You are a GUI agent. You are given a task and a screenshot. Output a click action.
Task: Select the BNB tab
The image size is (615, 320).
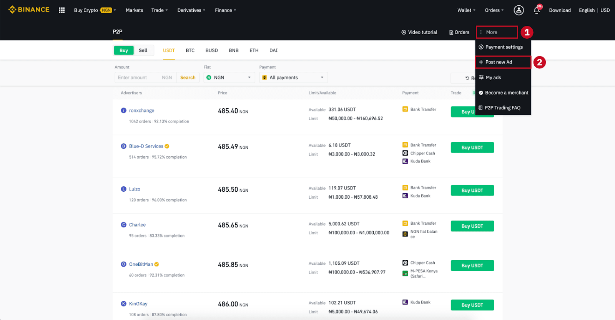(x=234, y=50)
